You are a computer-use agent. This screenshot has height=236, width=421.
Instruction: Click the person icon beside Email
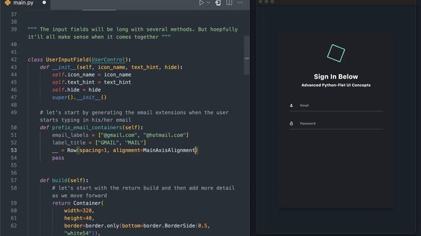291,106
